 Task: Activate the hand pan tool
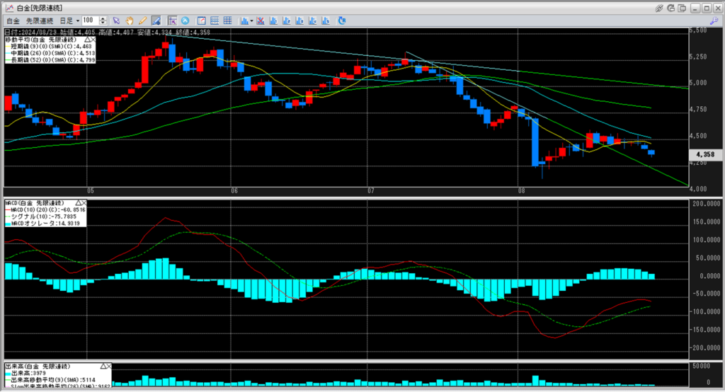pos(130,21)
